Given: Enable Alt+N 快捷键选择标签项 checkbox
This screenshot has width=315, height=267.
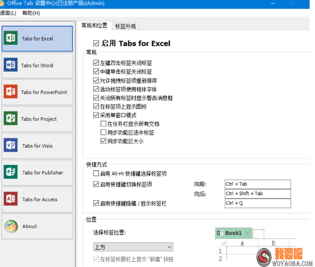Looking at the screenshot, I should (x=96, y=173).
